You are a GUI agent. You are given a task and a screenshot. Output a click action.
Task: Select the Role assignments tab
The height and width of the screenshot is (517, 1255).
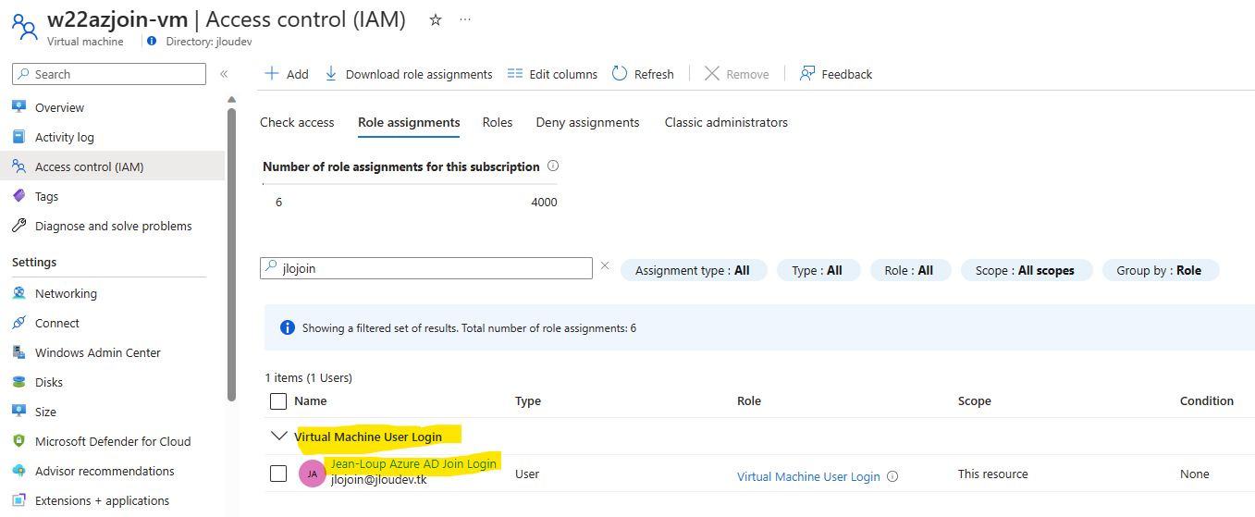409,122
